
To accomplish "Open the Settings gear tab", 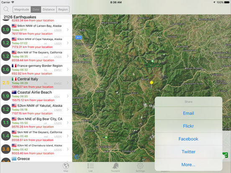I will click(140, 167).
